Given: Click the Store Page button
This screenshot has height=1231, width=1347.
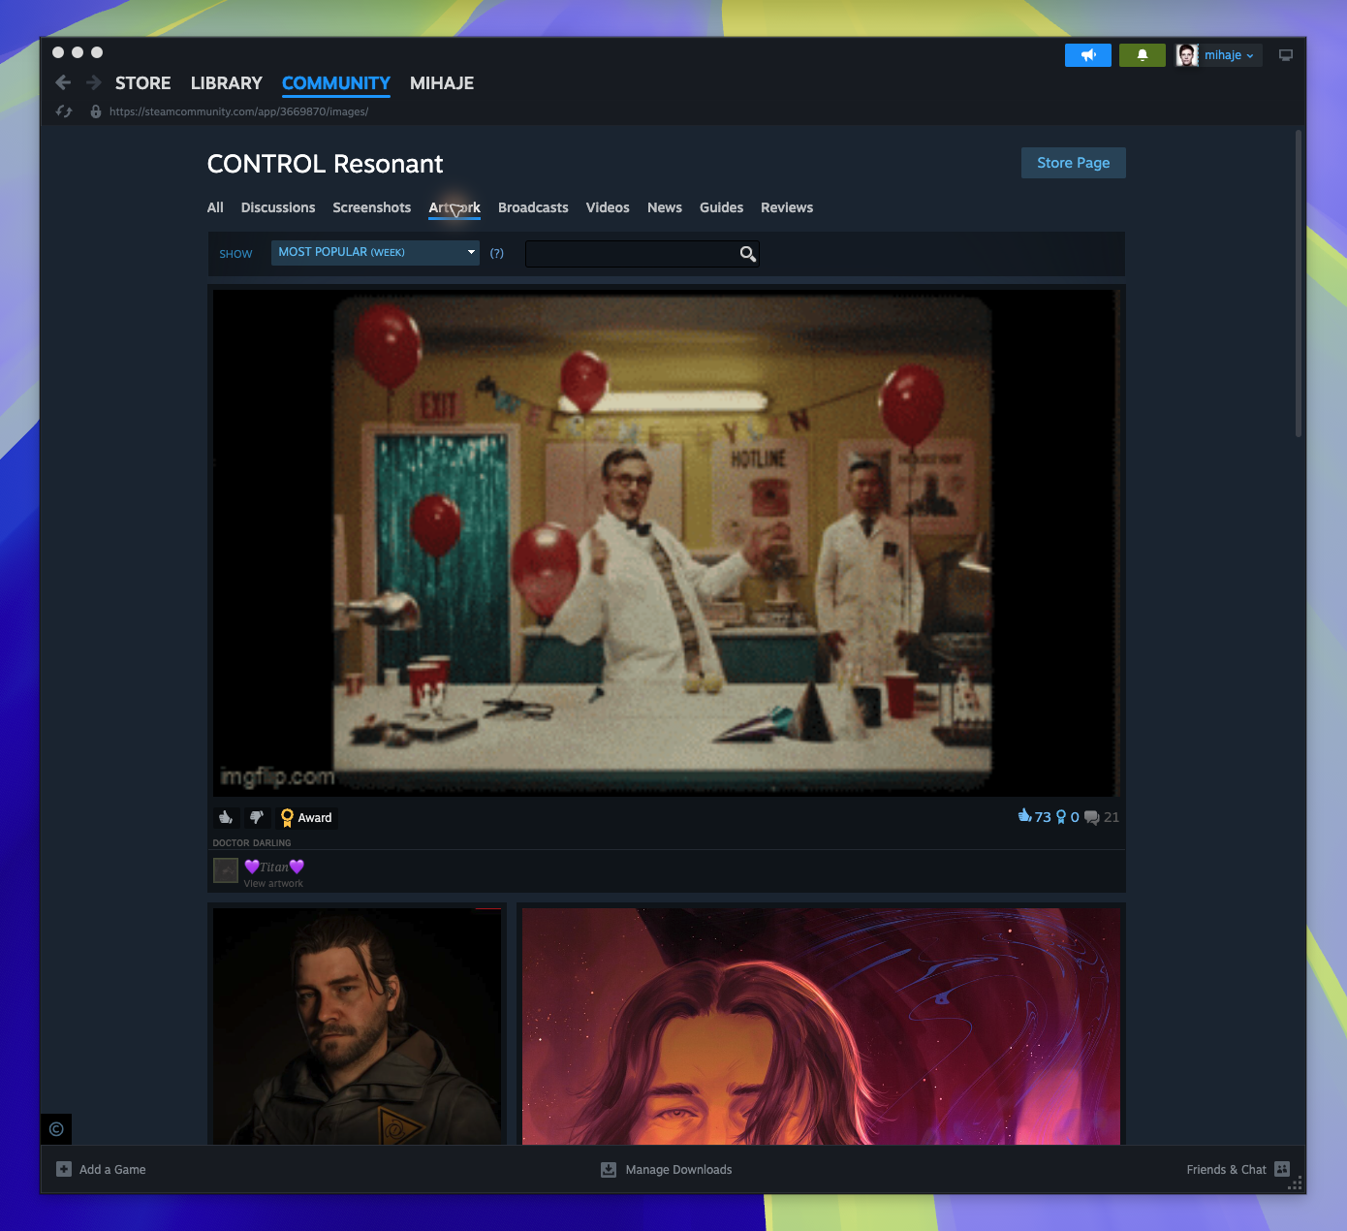Looking at the screenshot, I should [1074, 163].
